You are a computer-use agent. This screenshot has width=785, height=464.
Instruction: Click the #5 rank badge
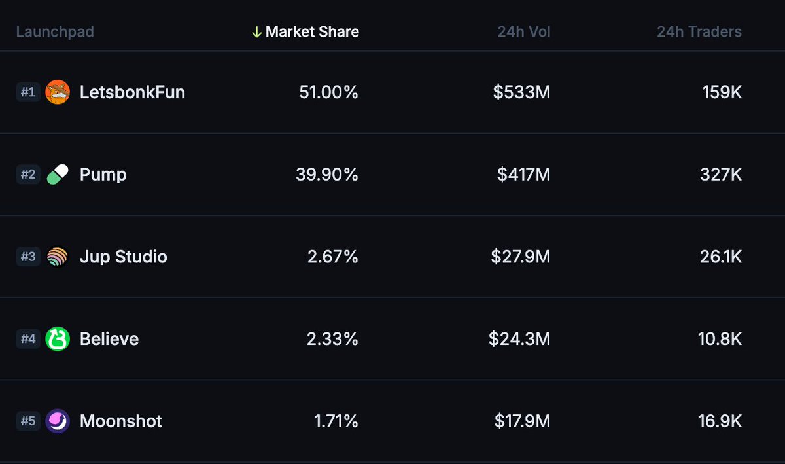(x=28, y=421)
